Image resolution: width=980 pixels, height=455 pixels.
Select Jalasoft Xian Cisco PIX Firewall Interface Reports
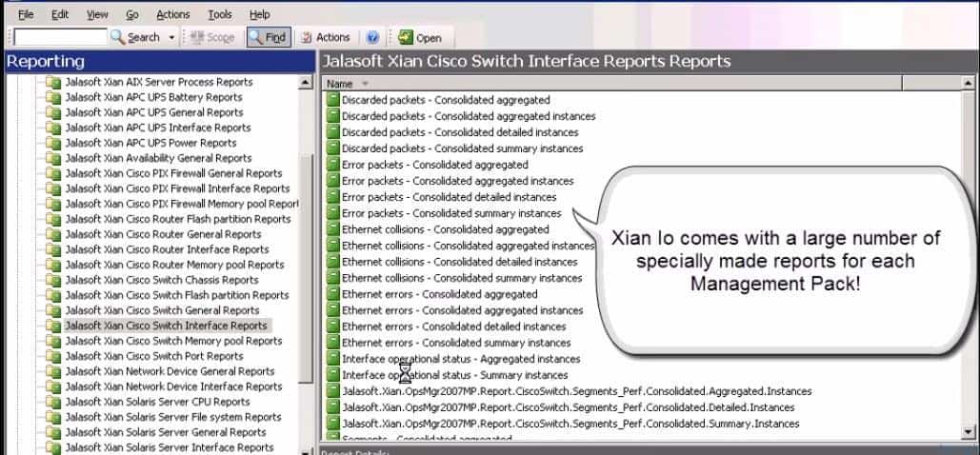pos(177,188)
